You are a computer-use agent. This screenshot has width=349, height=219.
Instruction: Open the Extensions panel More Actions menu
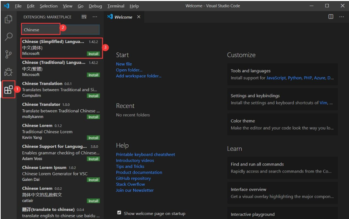95,17
